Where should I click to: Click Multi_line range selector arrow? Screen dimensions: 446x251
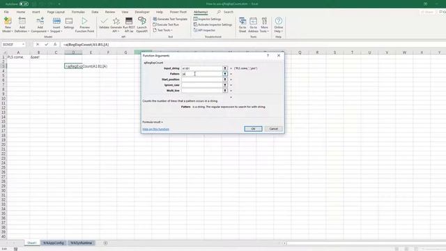click(x=225, y=91)
